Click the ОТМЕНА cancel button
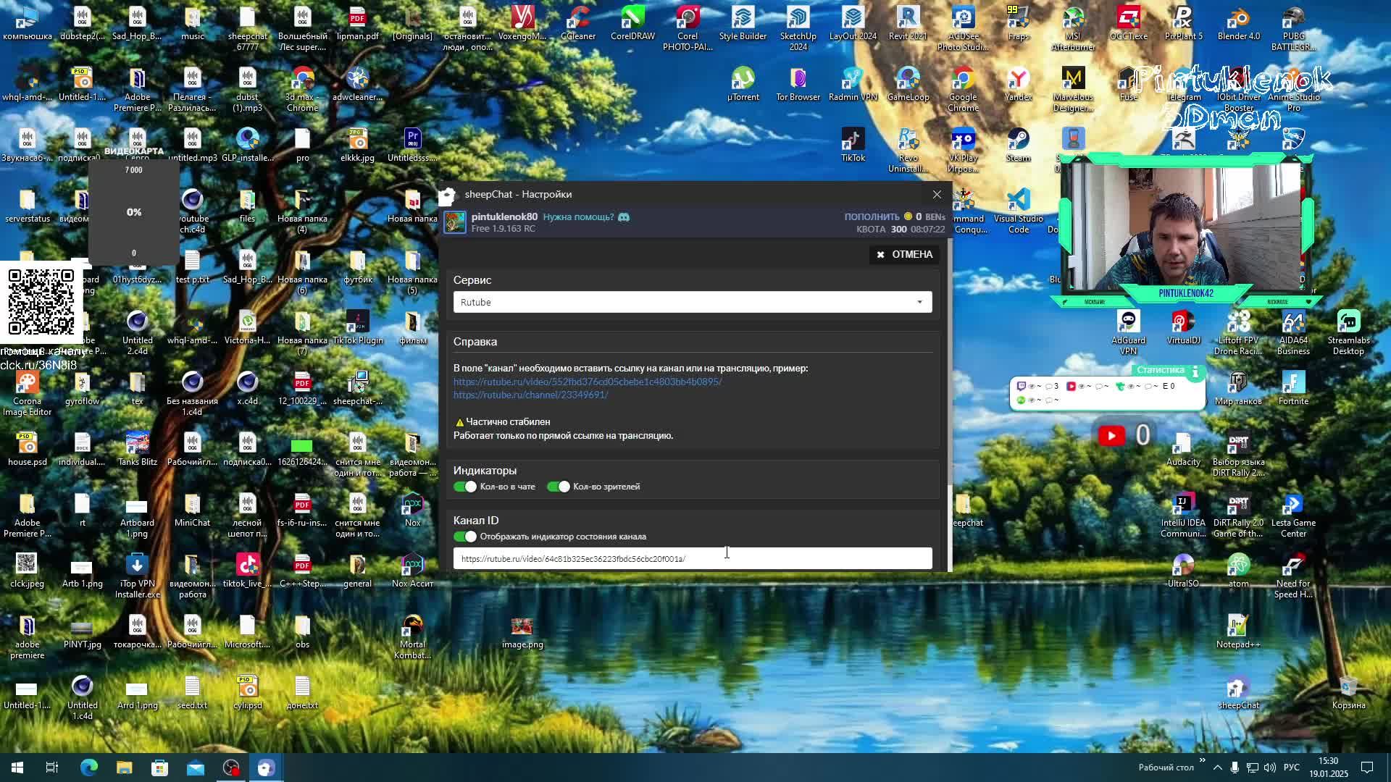The height and width of the screenshot is (782, 1391). pos(904,254)
